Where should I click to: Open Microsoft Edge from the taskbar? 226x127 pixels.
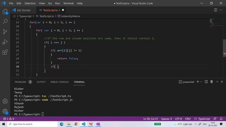pos(61,124)
